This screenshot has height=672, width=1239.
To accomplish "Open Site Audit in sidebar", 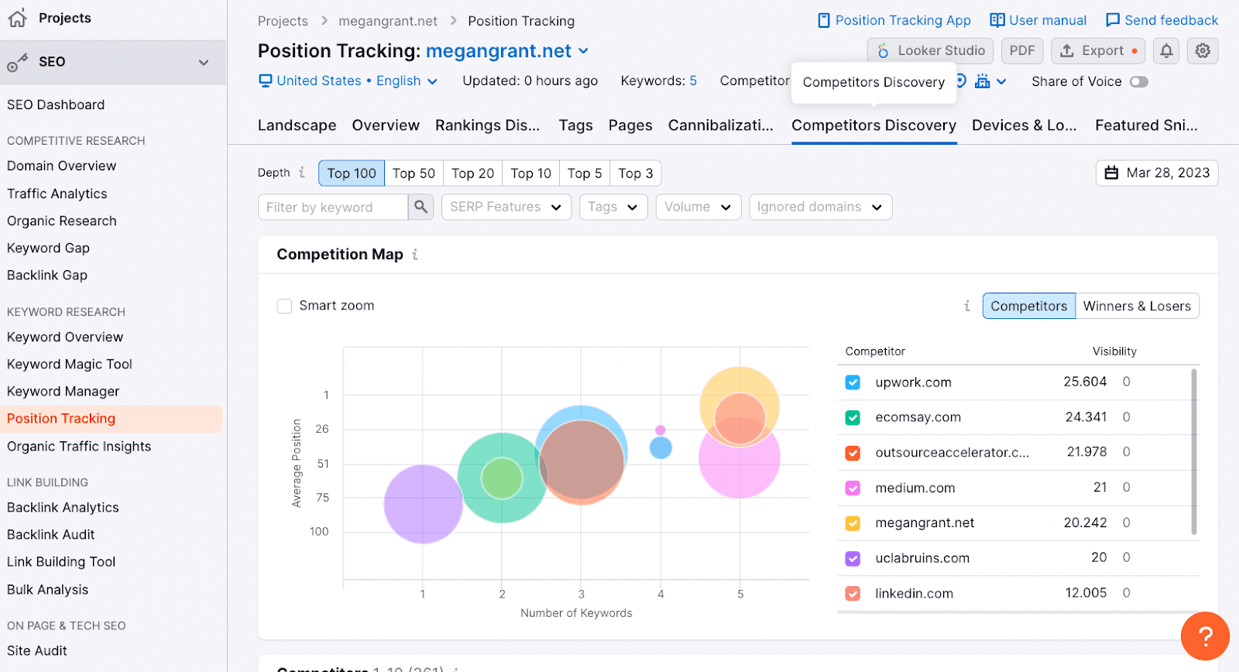I will tap(37, 651).
